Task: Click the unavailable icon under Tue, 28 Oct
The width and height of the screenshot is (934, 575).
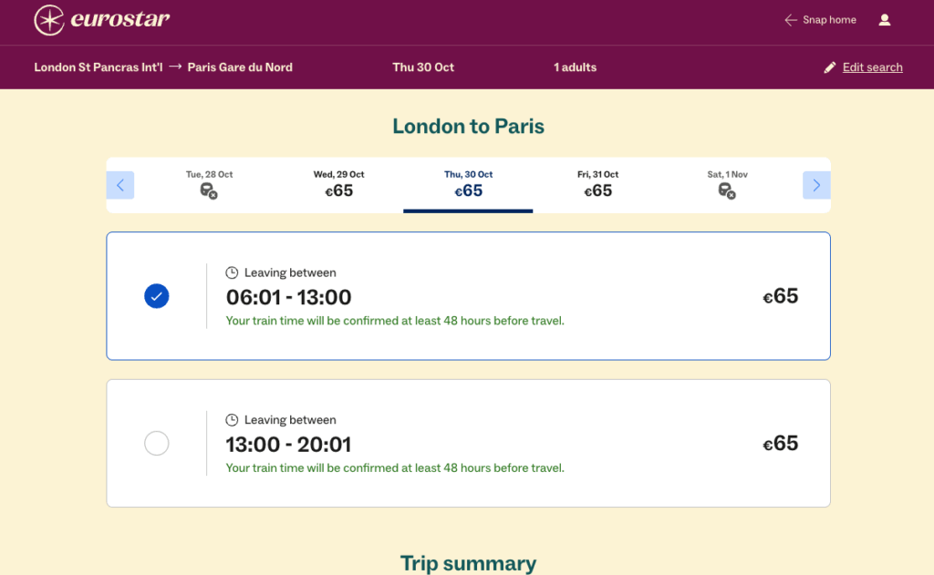Action: [x=209, y=190]
